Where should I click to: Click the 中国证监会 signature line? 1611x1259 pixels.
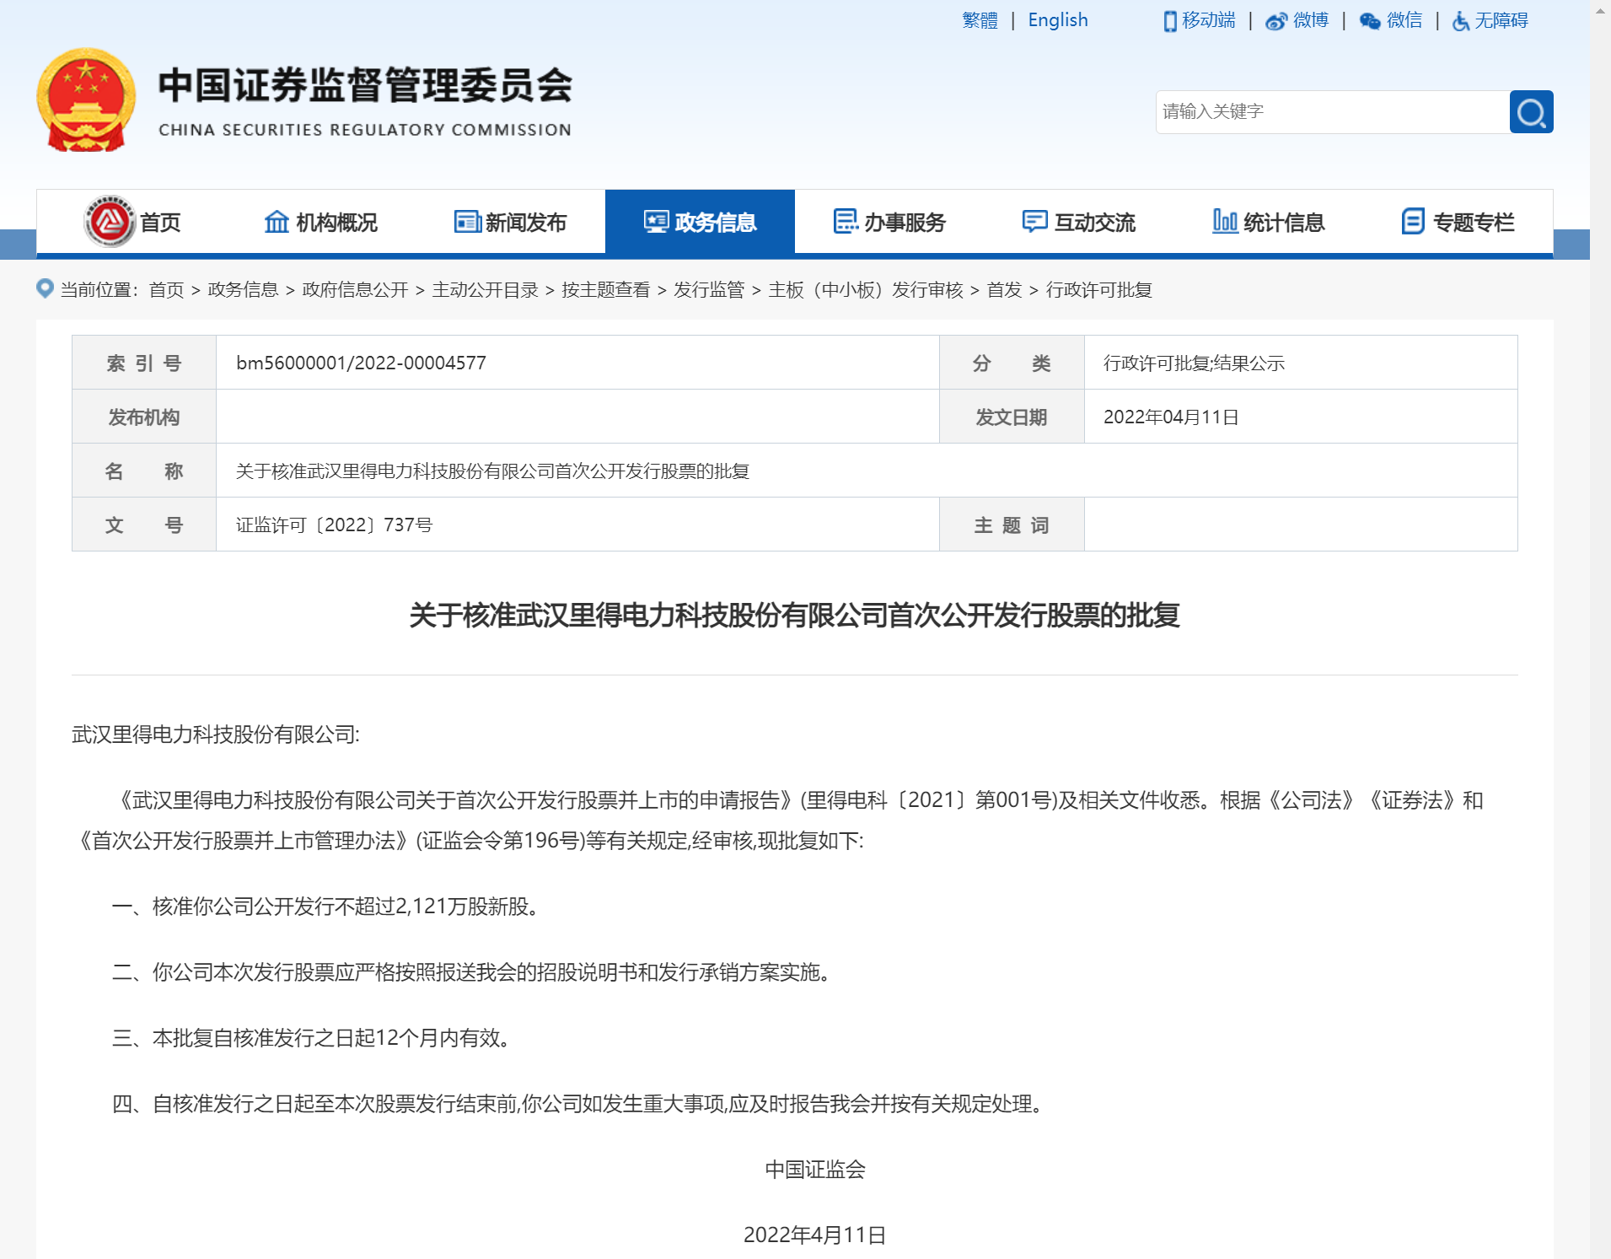point(815,1170)
